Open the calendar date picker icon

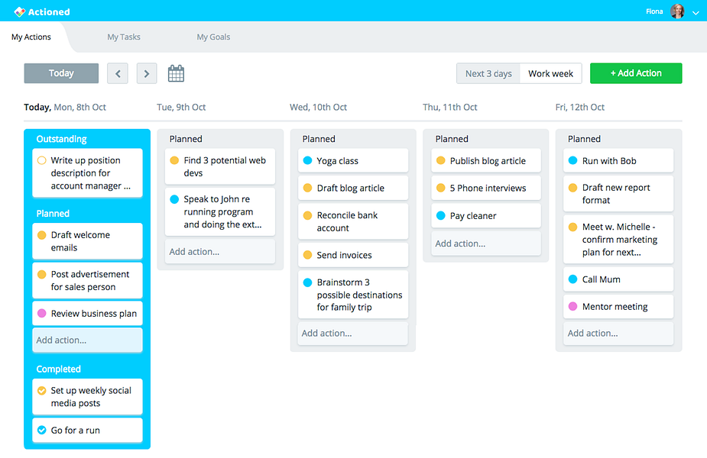tap(176, 73)
